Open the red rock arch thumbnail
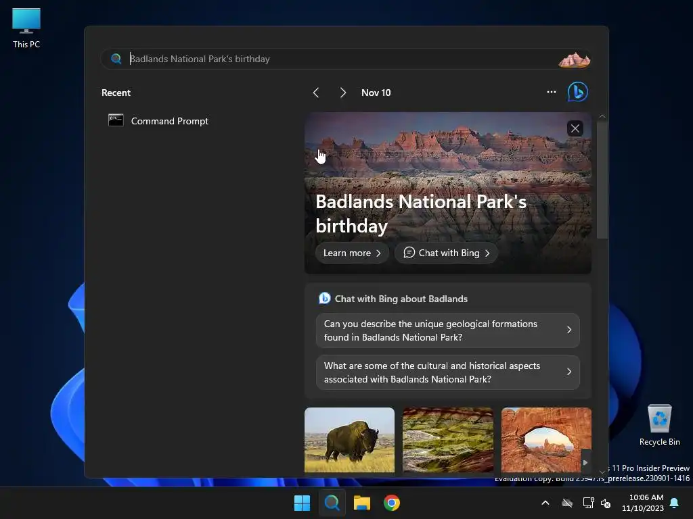The image size is (693, 519). tap(546, 440)
